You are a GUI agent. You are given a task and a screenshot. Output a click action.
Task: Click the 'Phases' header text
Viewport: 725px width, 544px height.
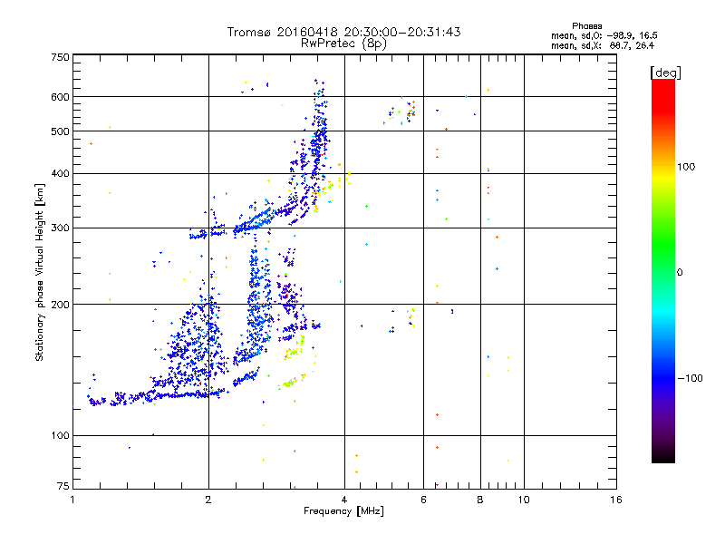[x=586, y=26]
